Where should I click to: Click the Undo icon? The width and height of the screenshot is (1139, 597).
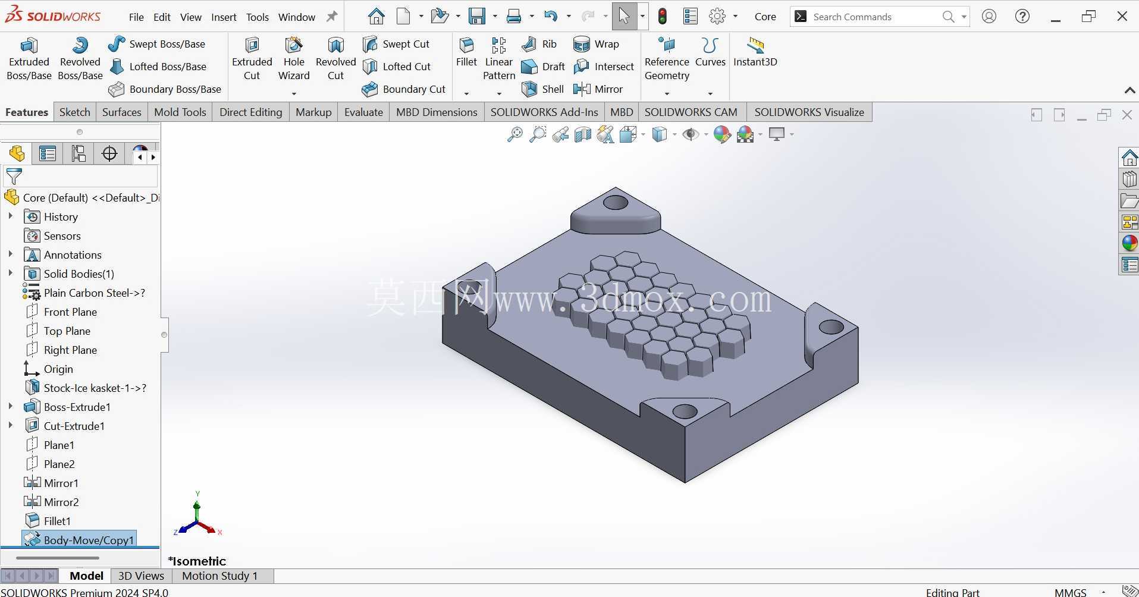[551, 16]
